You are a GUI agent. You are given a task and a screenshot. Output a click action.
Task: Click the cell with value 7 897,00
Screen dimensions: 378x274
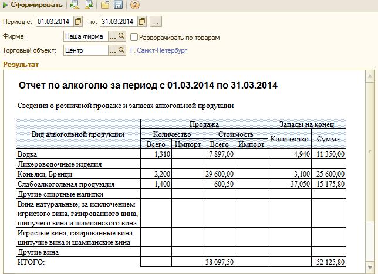coord(220,154)
